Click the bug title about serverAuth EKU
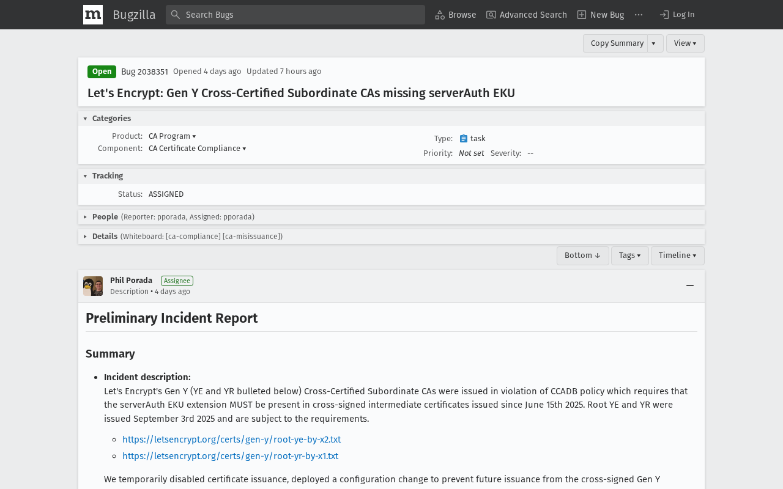Viewport: 783px width, 489px height. pos(301,93)
